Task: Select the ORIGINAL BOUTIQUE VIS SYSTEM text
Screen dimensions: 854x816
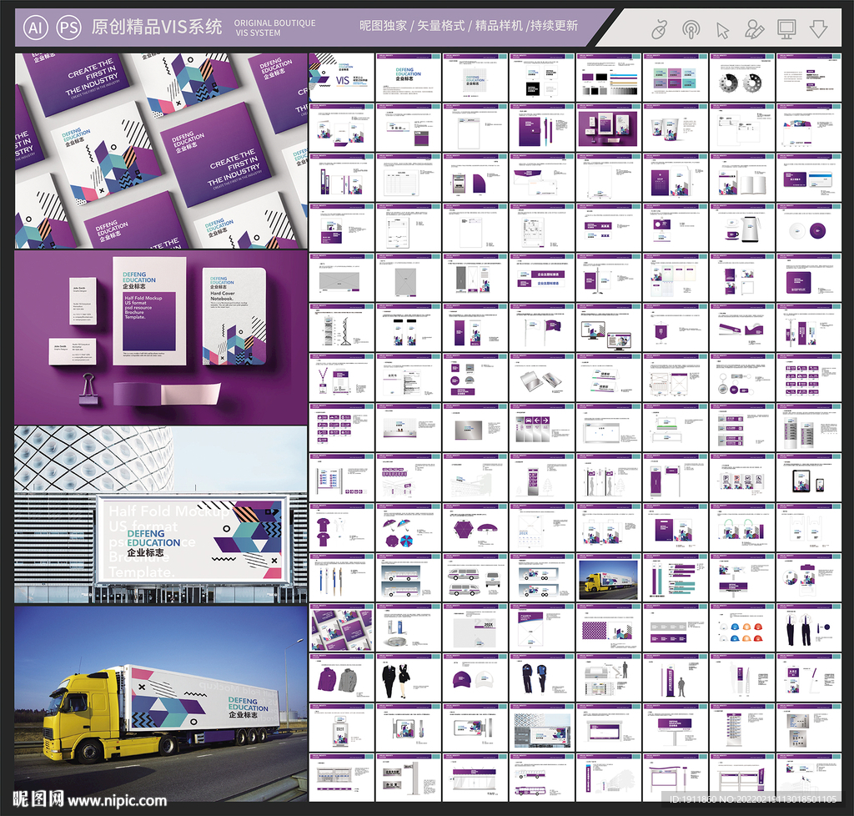Action: pyautogui.click(x=274, y=28)
